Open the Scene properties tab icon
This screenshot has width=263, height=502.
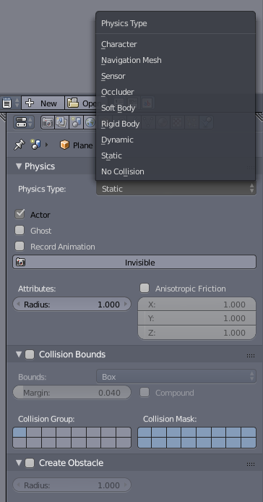pyautogui.click(x=76, y=122)
